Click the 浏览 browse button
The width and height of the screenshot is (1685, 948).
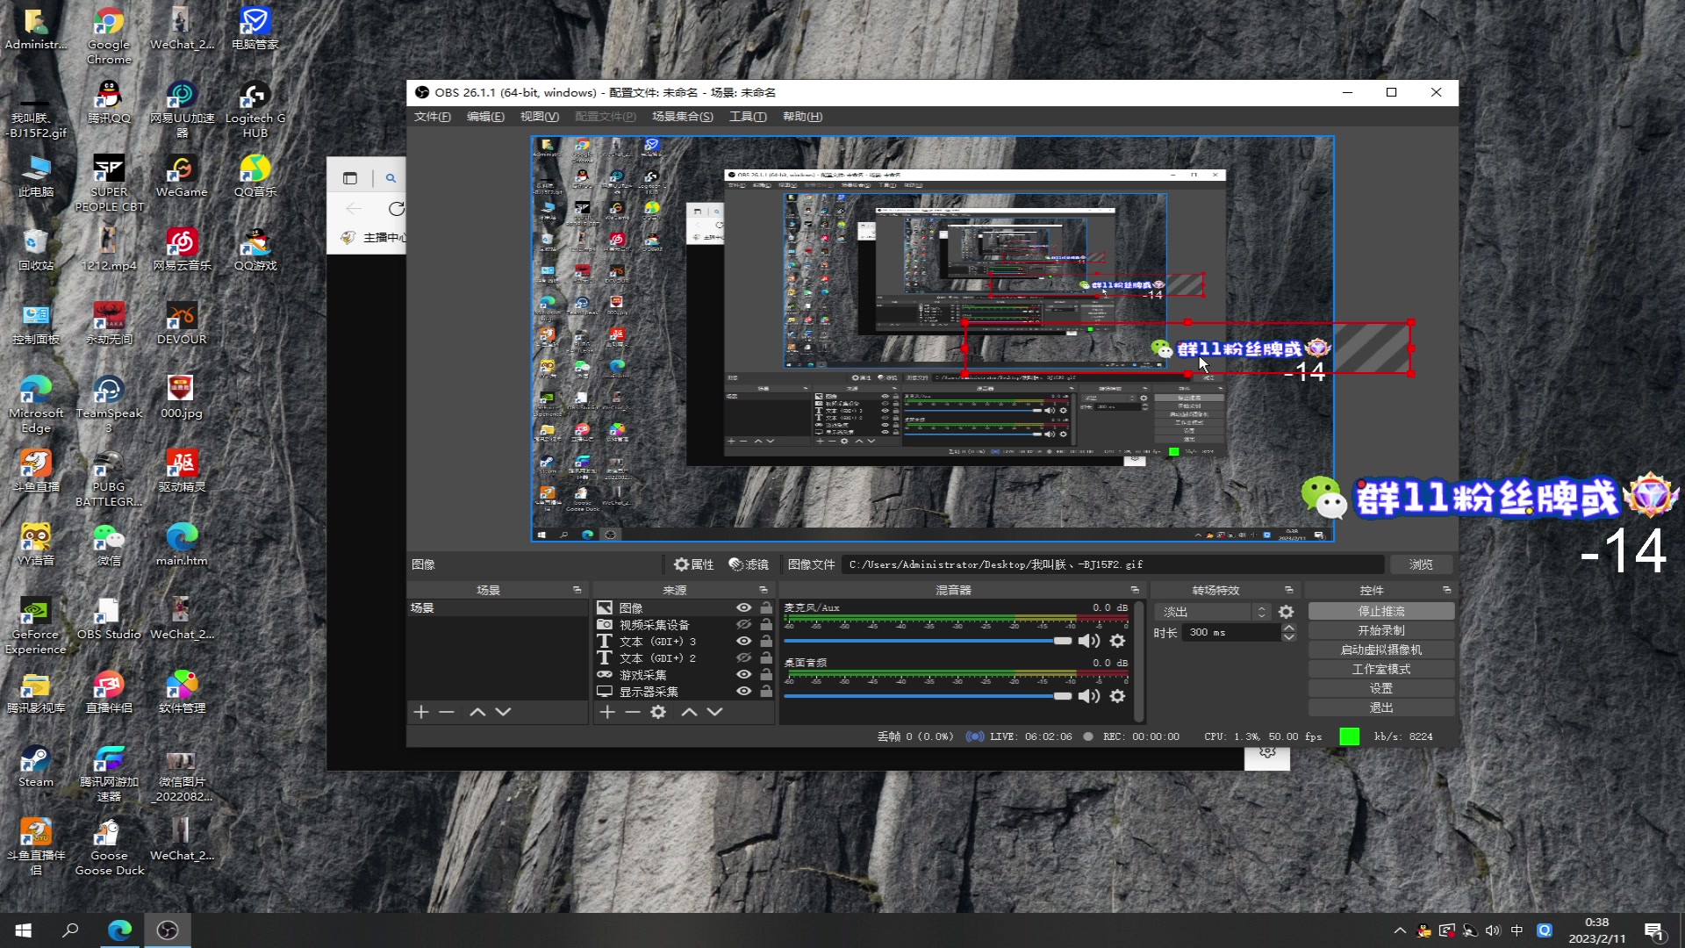click(x=1420, y=564)
